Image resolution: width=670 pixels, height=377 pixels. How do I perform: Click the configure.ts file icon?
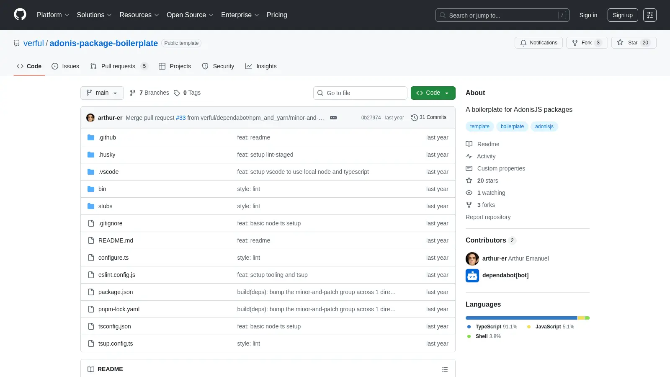coord(91,258)
